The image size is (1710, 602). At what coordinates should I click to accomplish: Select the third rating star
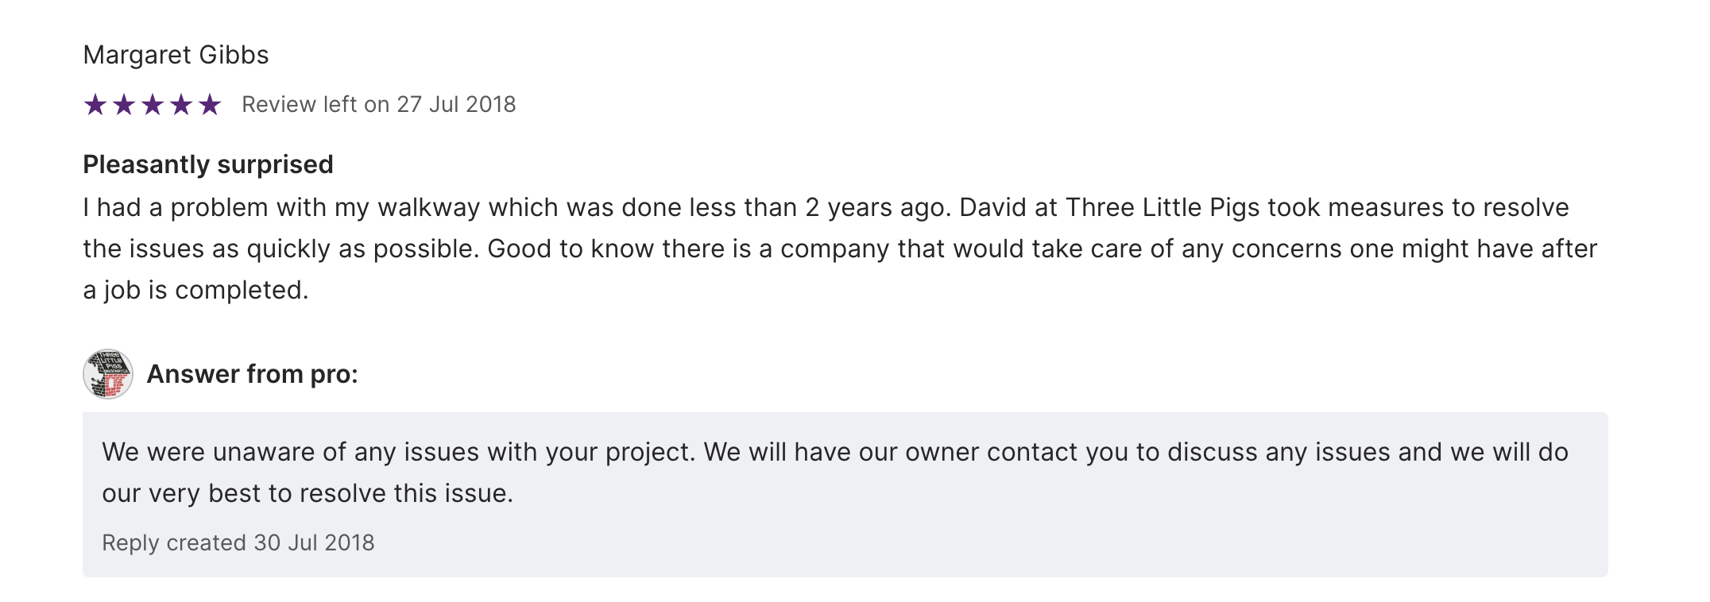[x=153, y=105]
